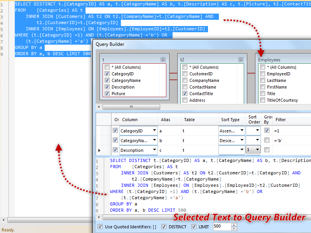Click the Sort Order column header
Viewport: 311px width, 233px height.
[x=254, y=120]
